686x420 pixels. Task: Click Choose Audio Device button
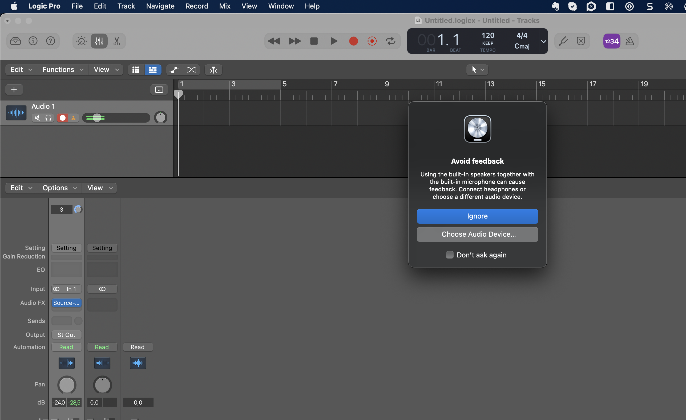(x=477, y=234)
